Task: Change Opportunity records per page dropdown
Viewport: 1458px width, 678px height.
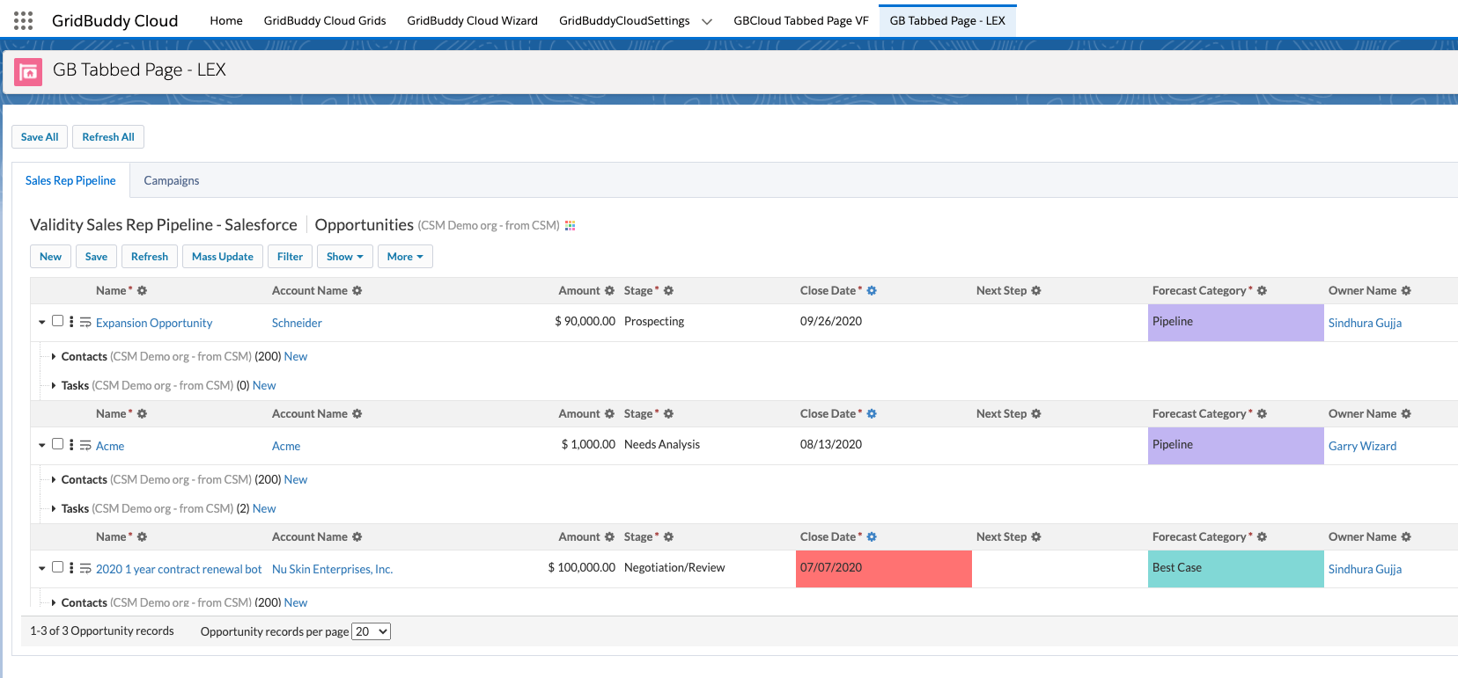Action: 371,631
